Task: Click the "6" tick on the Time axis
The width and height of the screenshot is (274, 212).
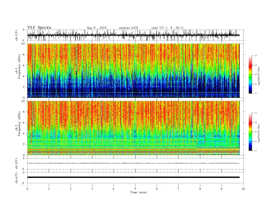Action: (157, 189)
